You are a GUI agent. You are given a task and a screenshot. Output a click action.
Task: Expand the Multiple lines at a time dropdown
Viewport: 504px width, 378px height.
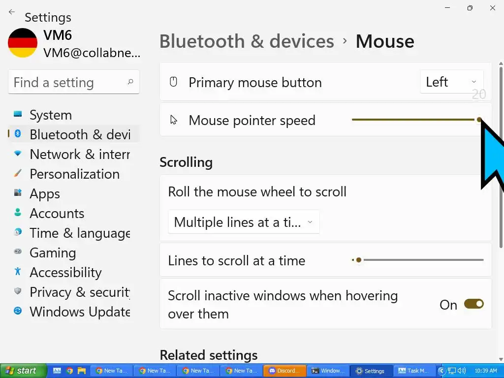click(x=244, y=222)
